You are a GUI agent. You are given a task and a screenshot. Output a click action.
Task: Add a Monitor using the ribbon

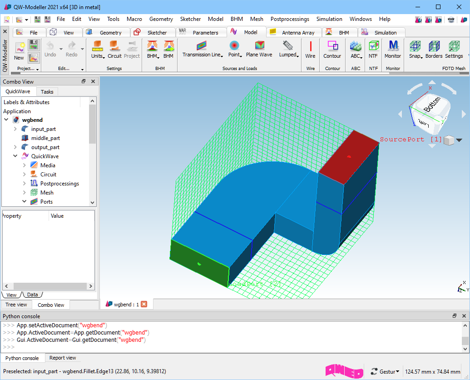click(393, 50)
